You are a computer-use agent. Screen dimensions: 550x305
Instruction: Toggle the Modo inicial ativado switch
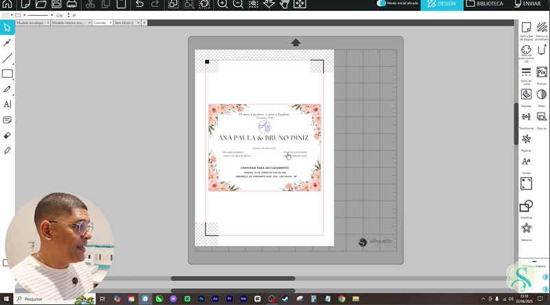(x=382, y=3)
